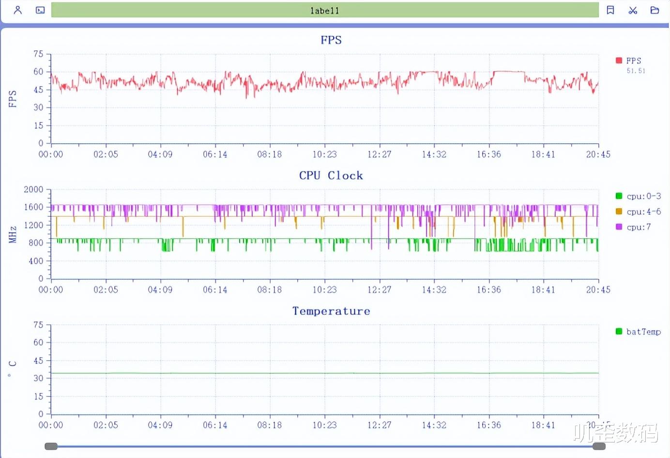Click the bookmark icon
Screen dimensions: 670x458
[610, 10]
